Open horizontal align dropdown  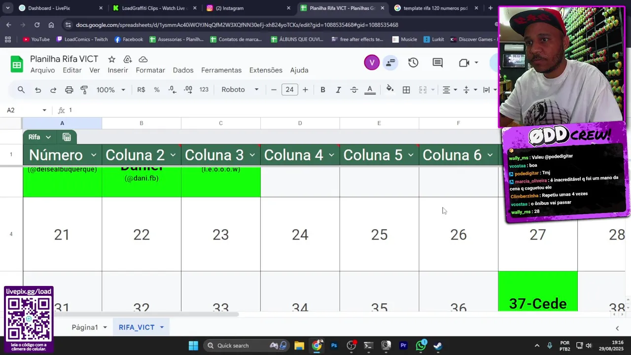click(450, 90)
